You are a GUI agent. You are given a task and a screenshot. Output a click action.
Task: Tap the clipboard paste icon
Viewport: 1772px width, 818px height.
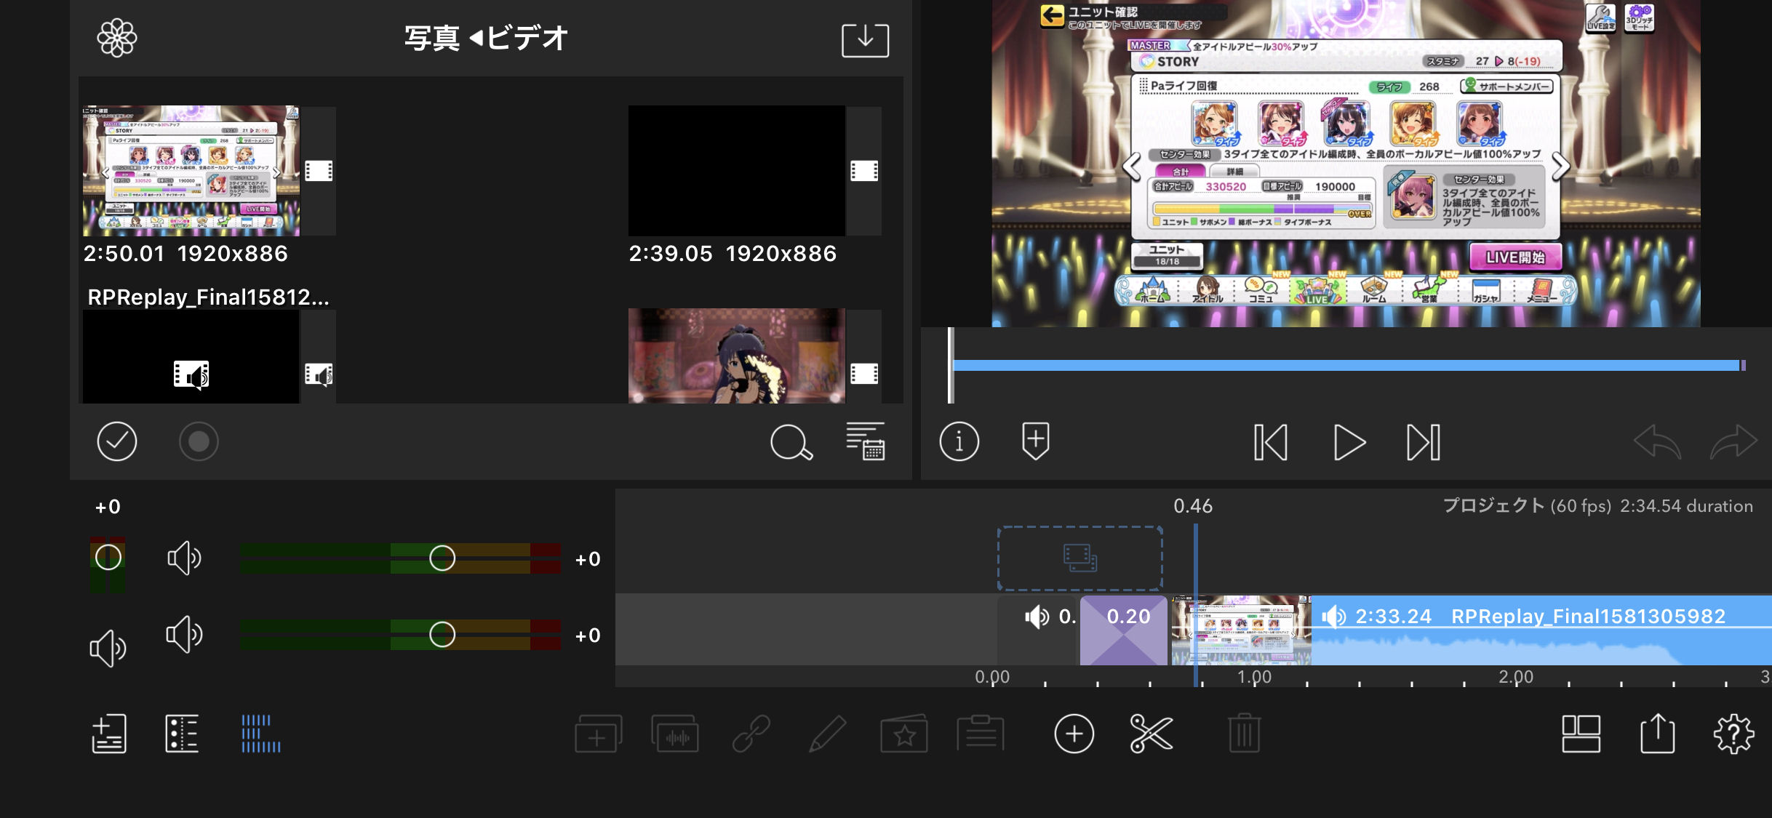click(981, 733)
